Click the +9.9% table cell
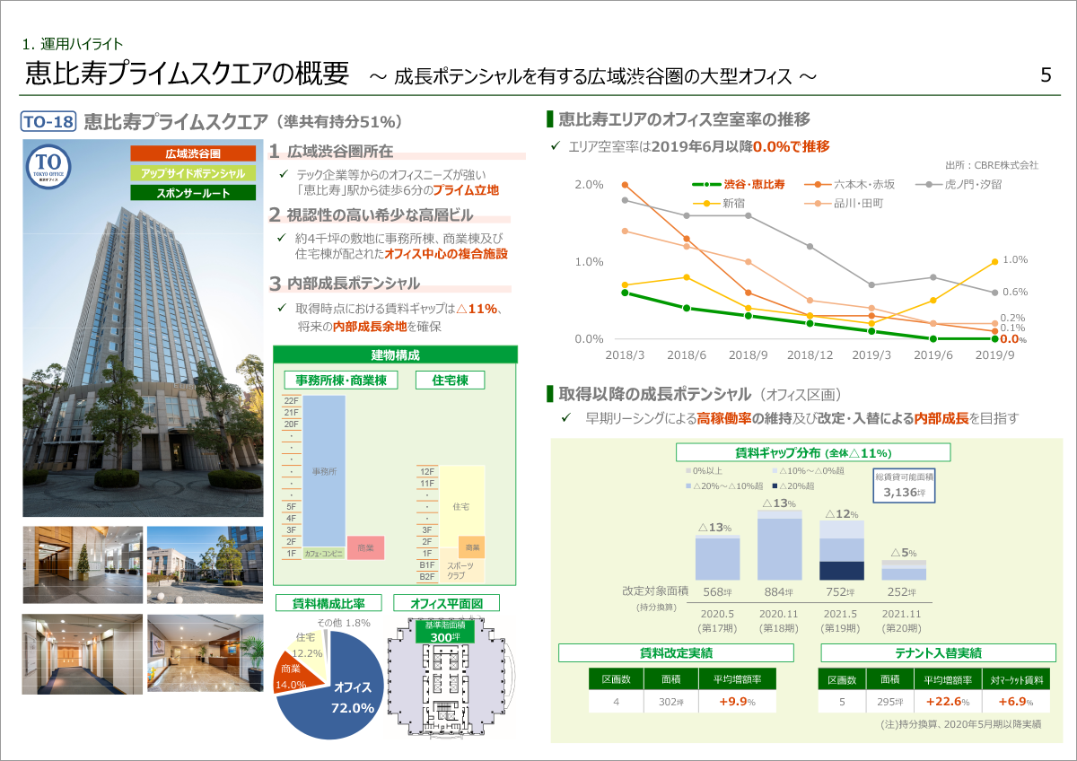 [738, 702]
